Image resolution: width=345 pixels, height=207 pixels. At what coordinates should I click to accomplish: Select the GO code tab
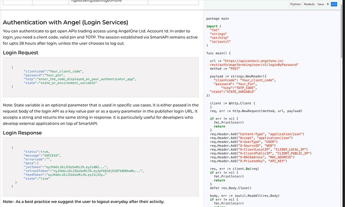point(334,4)
